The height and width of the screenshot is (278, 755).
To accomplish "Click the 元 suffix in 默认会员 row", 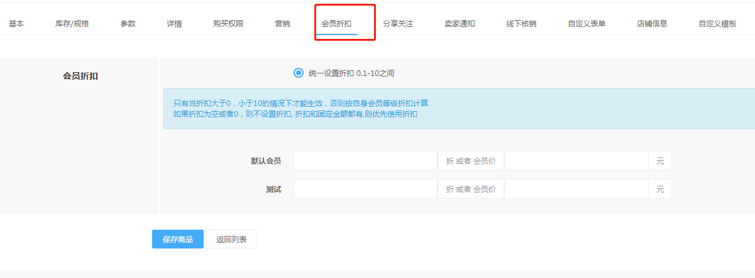I will [660, 161].
